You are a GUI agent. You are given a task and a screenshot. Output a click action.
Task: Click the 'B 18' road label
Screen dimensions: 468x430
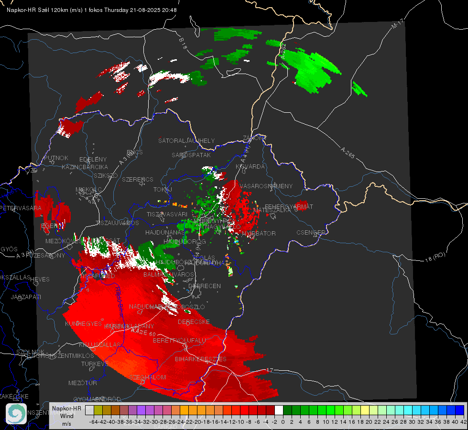coord(183,43)
